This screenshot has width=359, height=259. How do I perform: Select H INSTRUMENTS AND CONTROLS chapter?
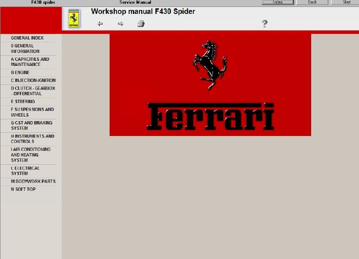click(x=33, y=139)
